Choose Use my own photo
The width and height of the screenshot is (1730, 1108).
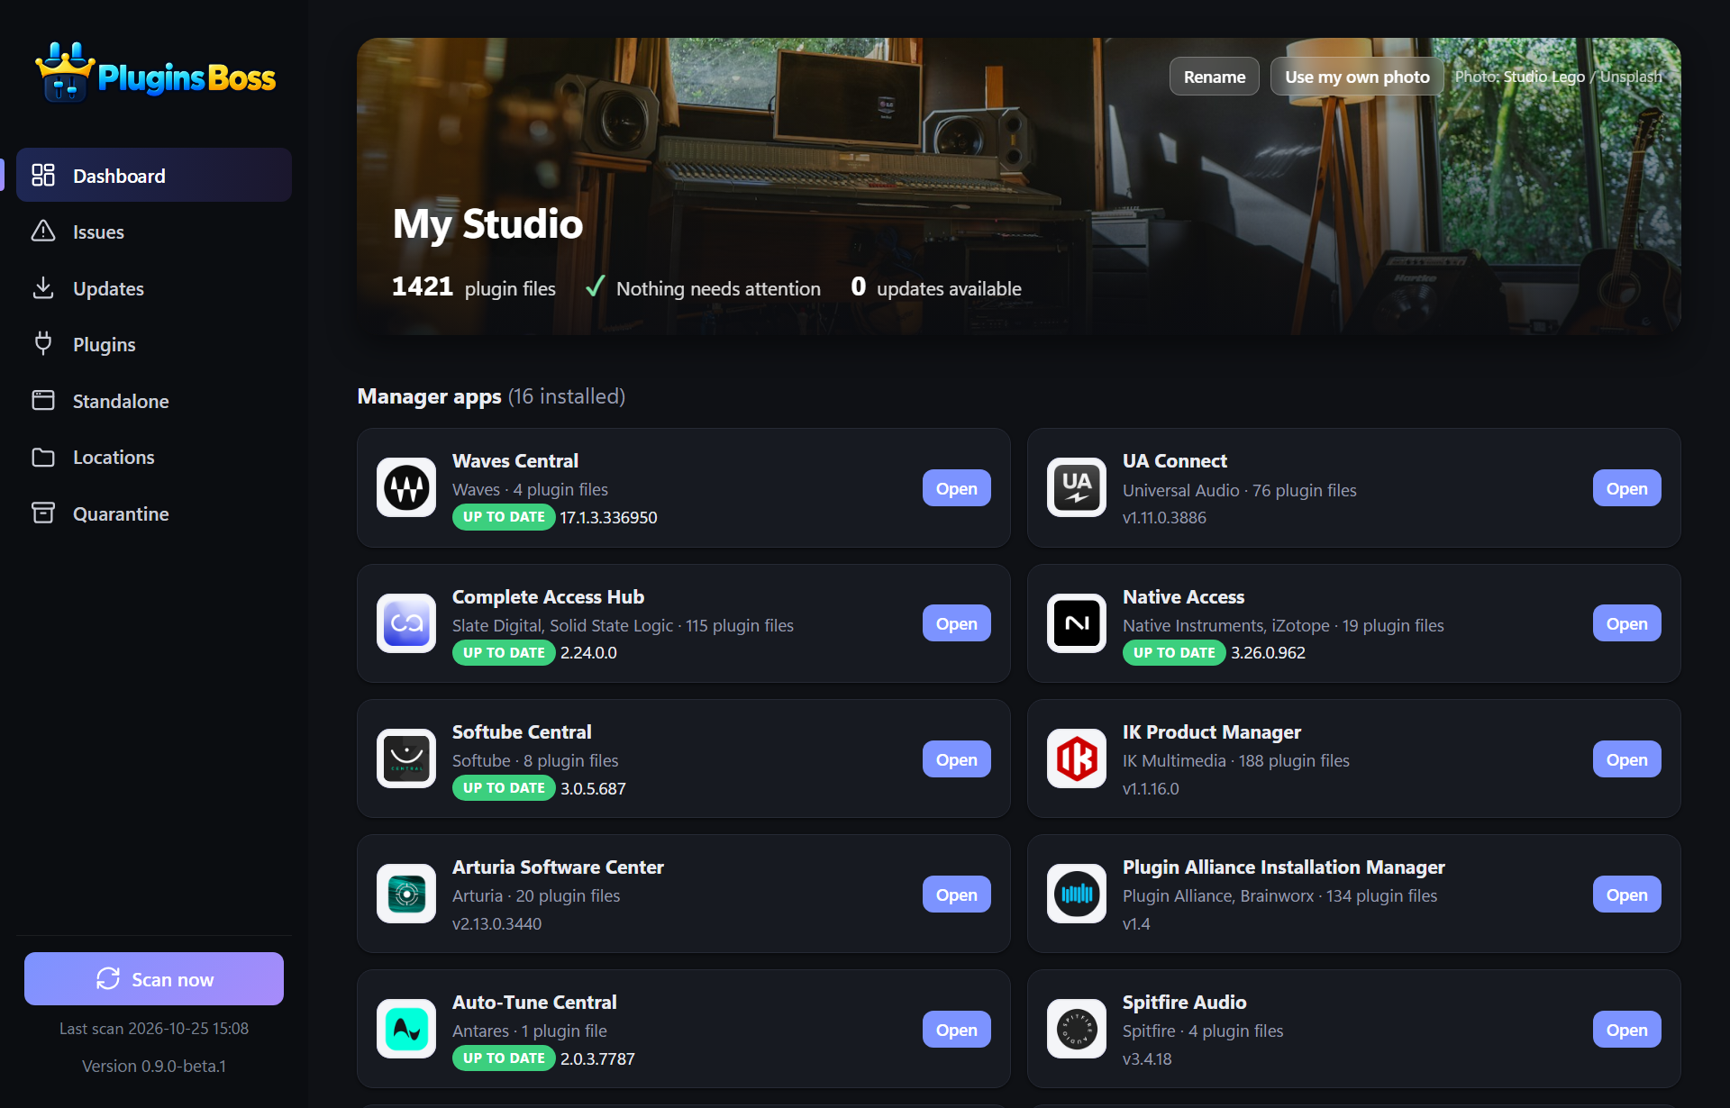pos(1357,77)
